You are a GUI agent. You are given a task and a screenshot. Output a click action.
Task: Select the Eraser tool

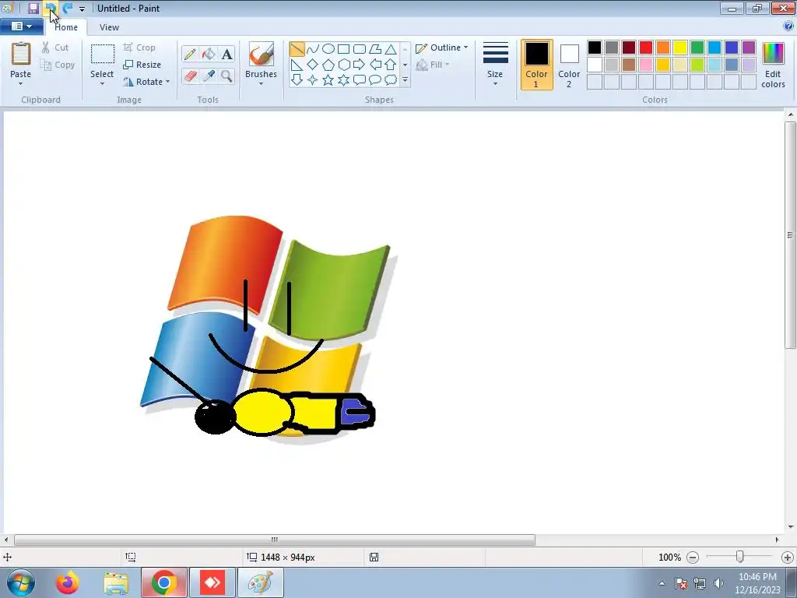(190, 76)
